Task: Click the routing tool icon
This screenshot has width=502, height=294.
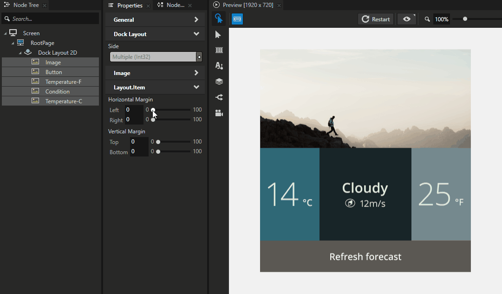Action: (219, 97)
